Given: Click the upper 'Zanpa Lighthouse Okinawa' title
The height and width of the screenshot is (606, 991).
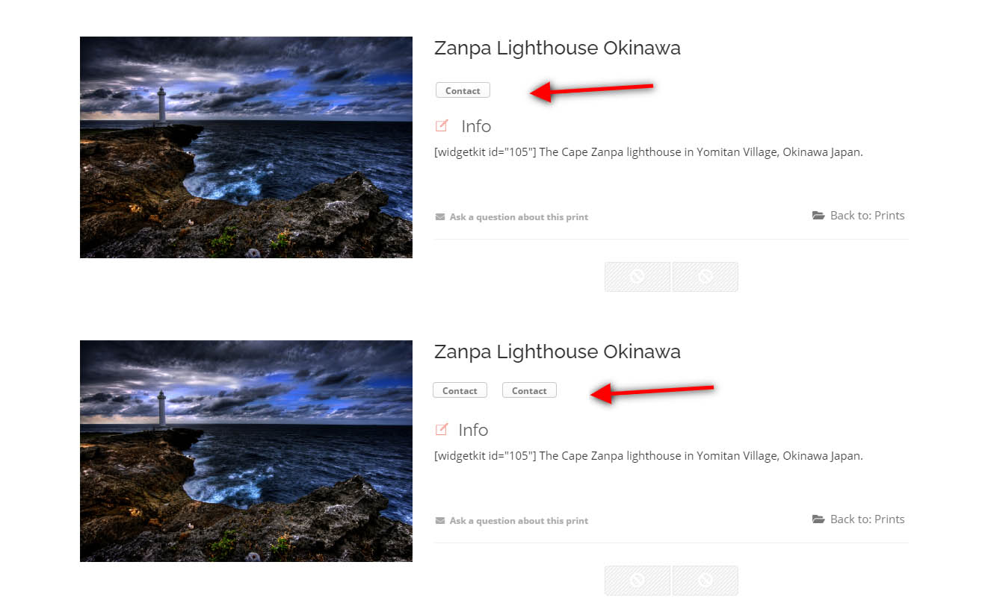Looking at the screenshot, I should (x=558, y=49).
